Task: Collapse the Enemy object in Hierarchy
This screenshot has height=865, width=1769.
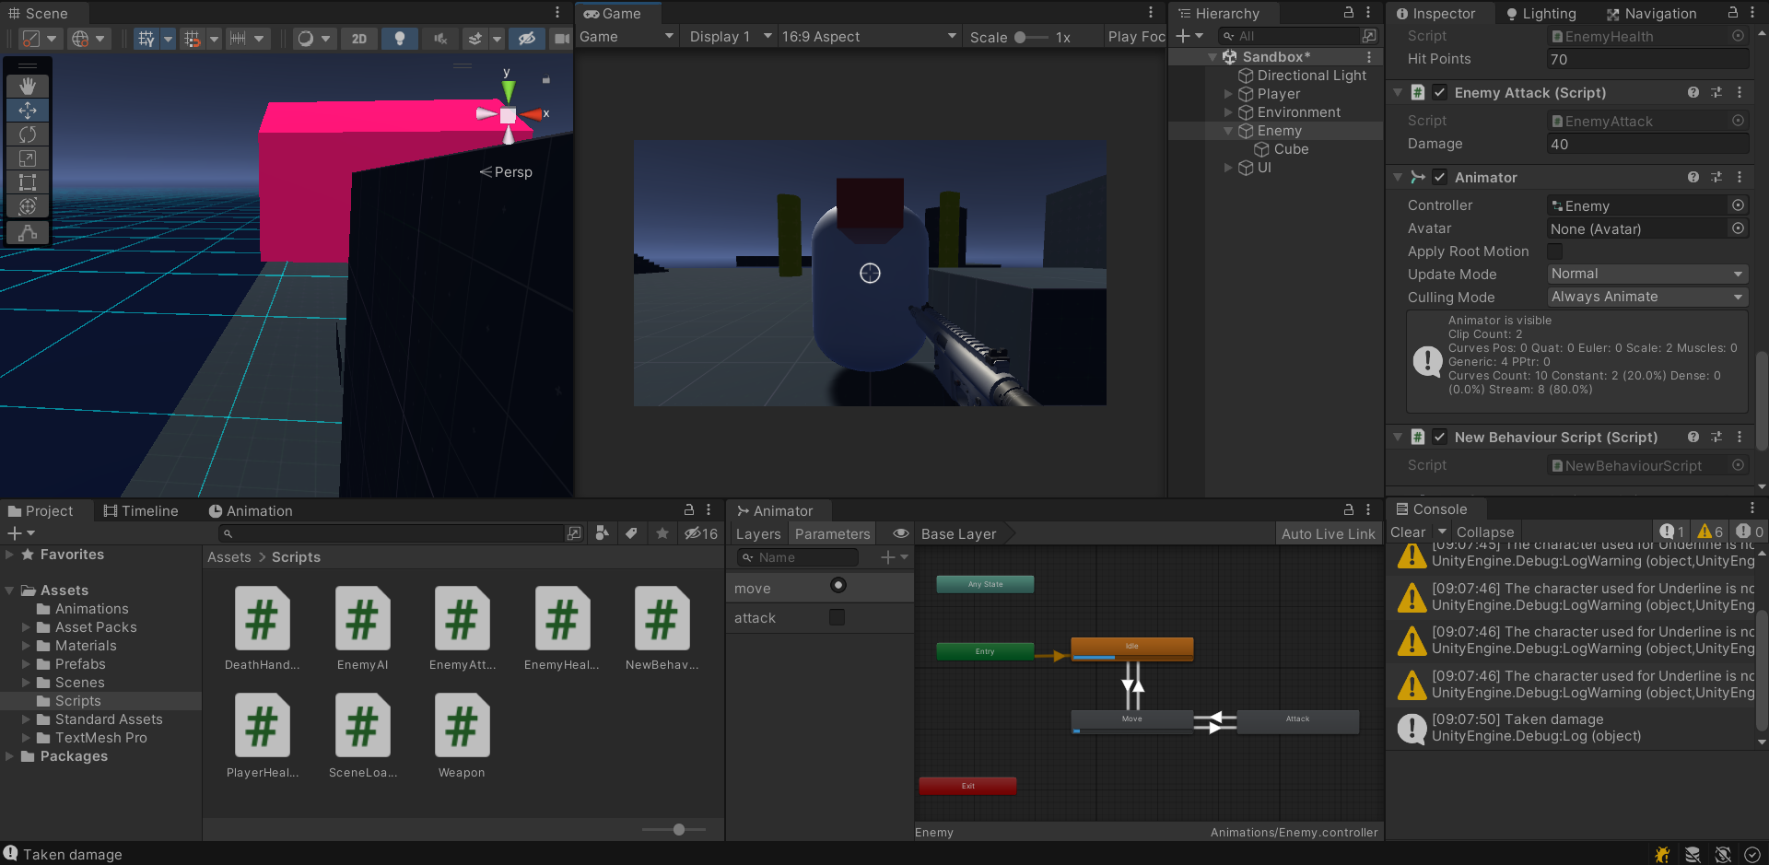Action: [1228, 131]
